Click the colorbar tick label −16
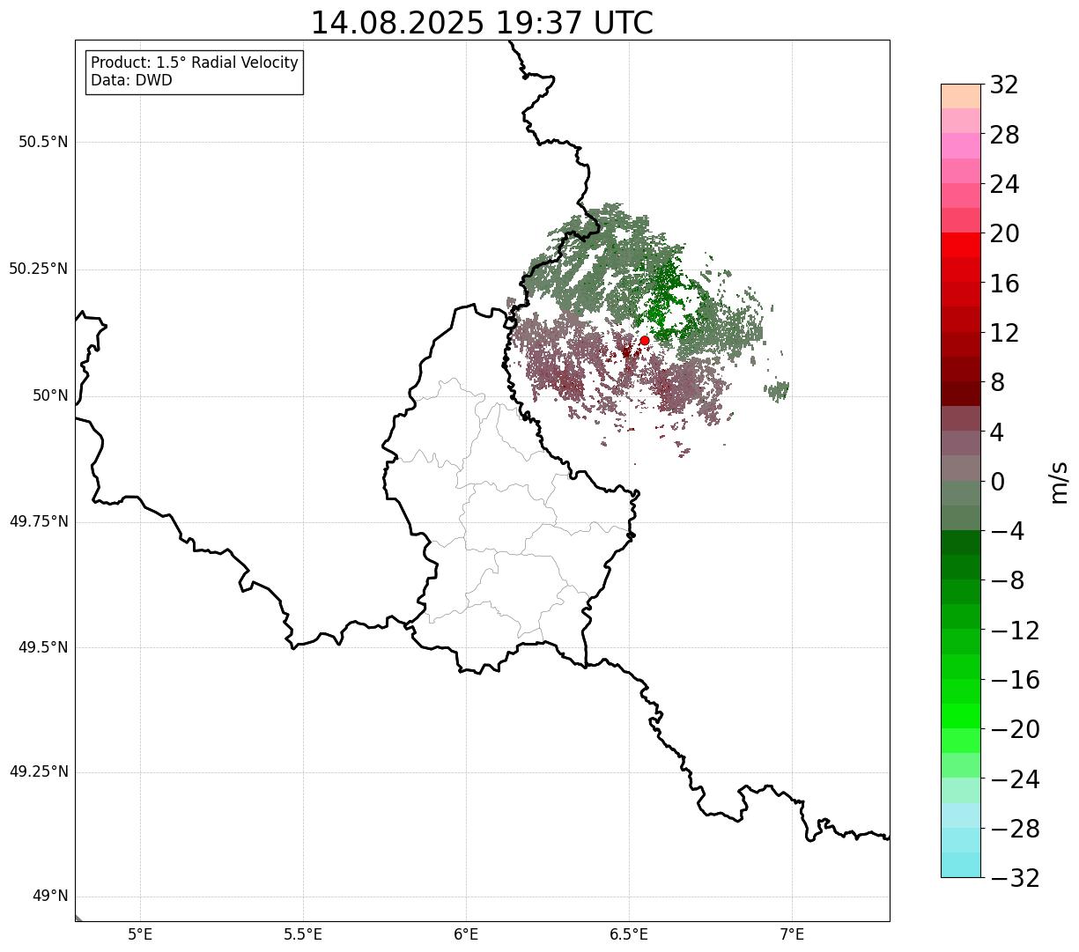The width and height of the screenshot is (1079, 952). pos(1015,680)
